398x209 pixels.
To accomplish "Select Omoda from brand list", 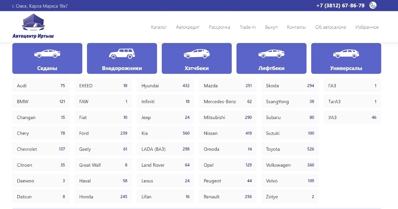I will (x=228, y=149).
